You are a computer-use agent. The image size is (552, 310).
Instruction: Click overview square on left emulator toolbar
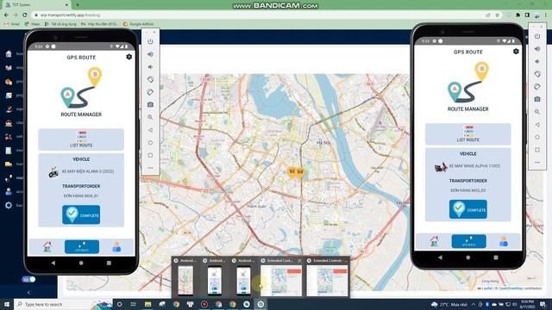tap(150, 155)
